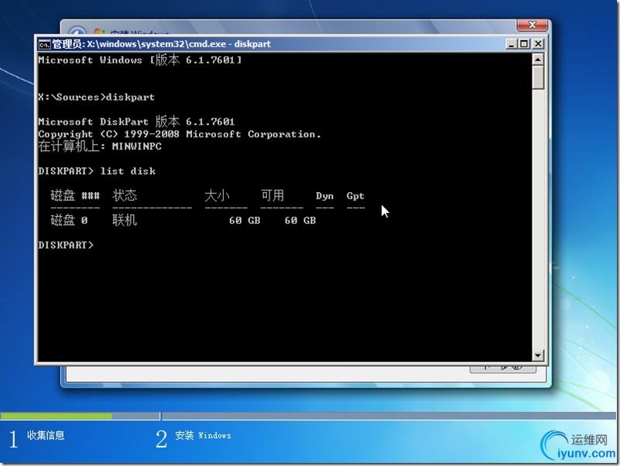Click step 2 '安装 Windows' label
The width and height of the screenshot is (620, 466).
point(203,435)
